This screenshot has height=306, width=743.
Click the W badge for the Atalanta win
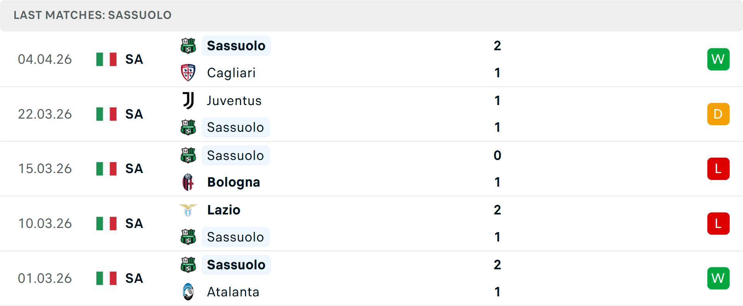[x=718, y=278]
